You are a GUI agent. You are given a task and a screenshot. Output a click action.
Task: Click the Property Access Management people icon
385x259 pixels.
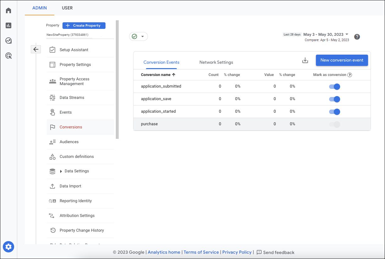[52, 81]
